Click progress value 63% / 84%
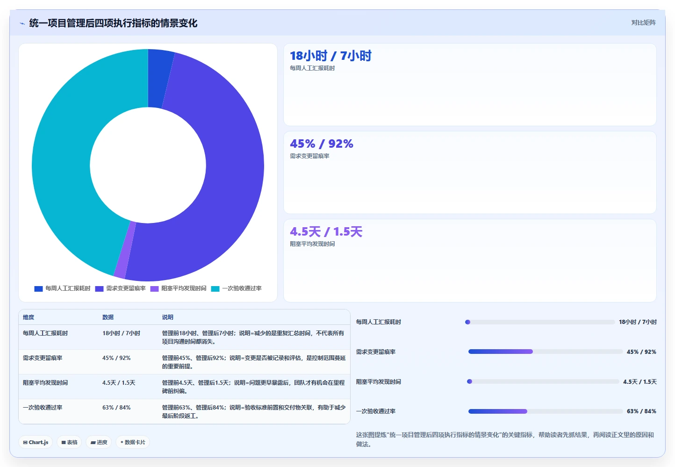This screenshot has height=467, width=675. click(x=641, y=411)
